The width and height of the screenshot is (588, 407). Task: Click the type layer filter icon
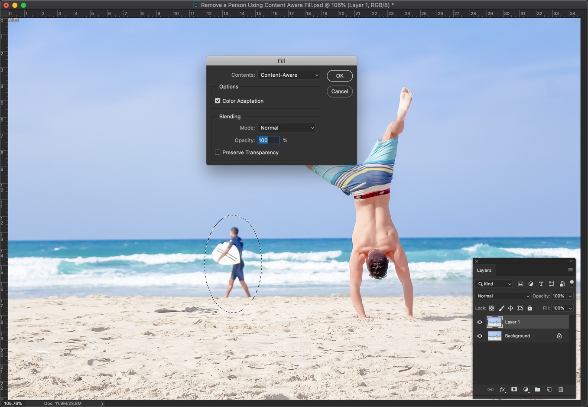tap(541, 284)
